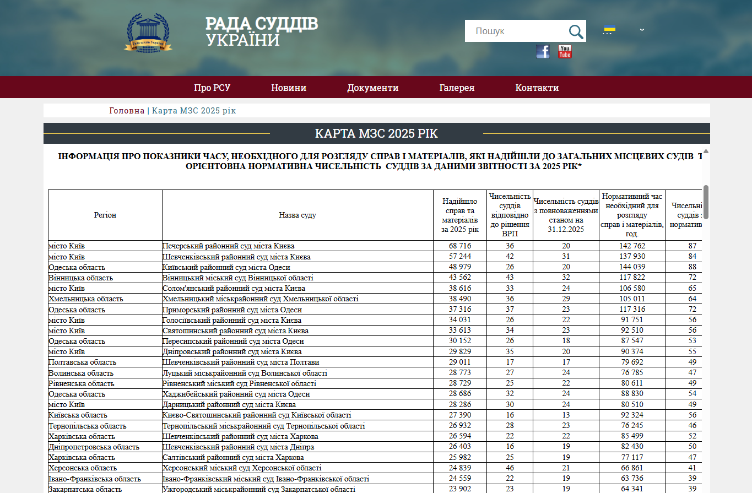Open the Про РСУ menu

(212, 88)
